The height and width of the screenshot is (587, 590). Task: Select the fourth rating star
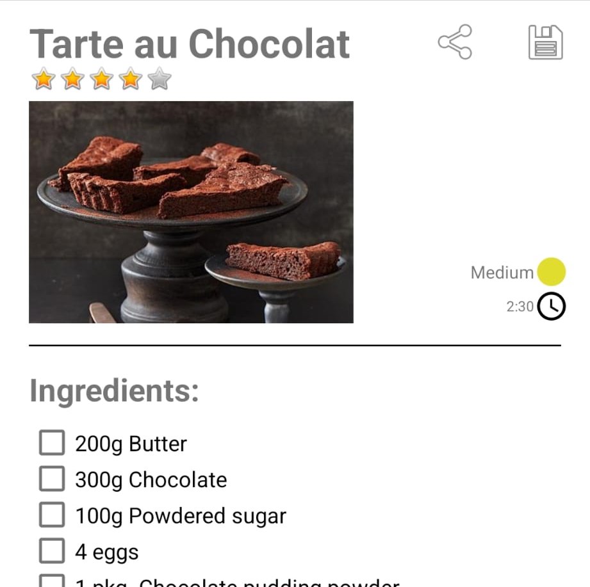131,79
